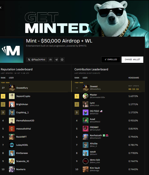The image size is (149, 175).
Task: Click the MINDSHARE column header
Action: tap(134, 78)
